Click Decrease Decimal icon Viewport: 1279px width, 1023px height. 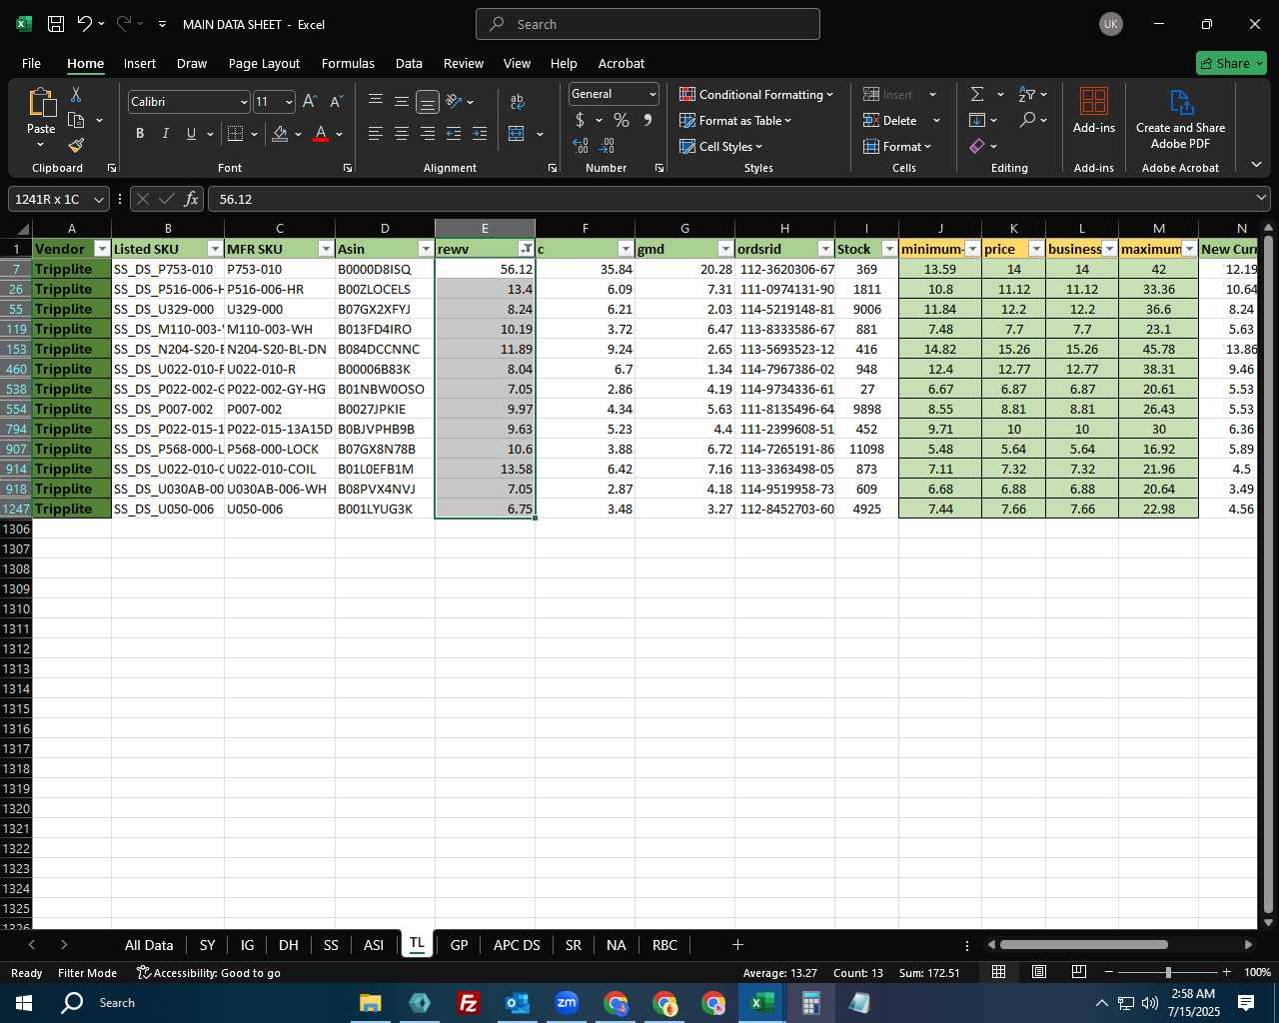click(x=607, y=146)
